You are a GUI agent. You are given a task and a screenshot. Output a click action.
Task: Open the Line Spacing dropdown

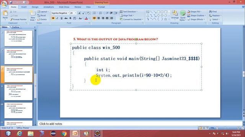coord(116,13)
